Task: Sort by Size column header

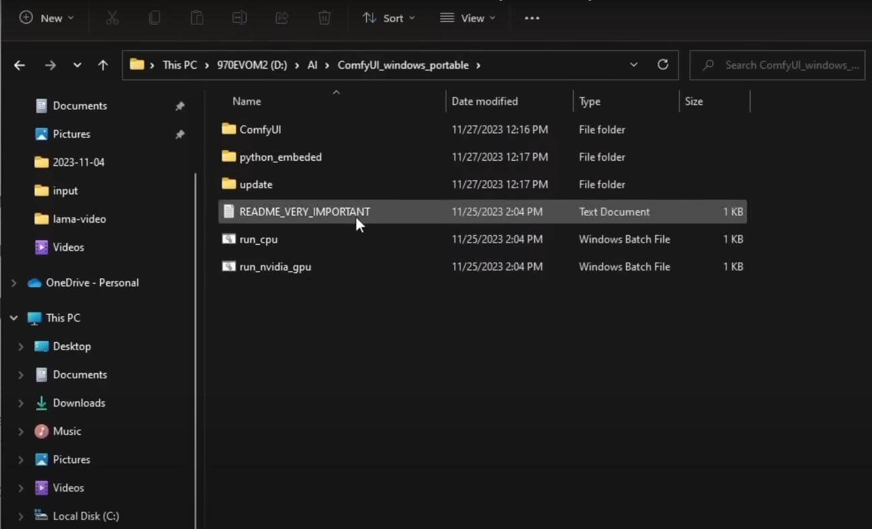Action: tap(694, 101)
